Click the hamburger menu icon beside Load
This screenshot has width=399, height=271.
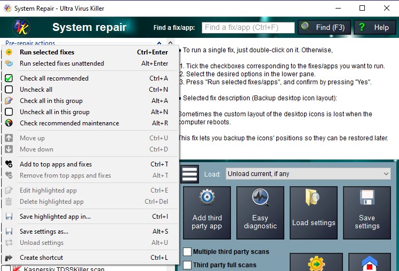point(190,174)
